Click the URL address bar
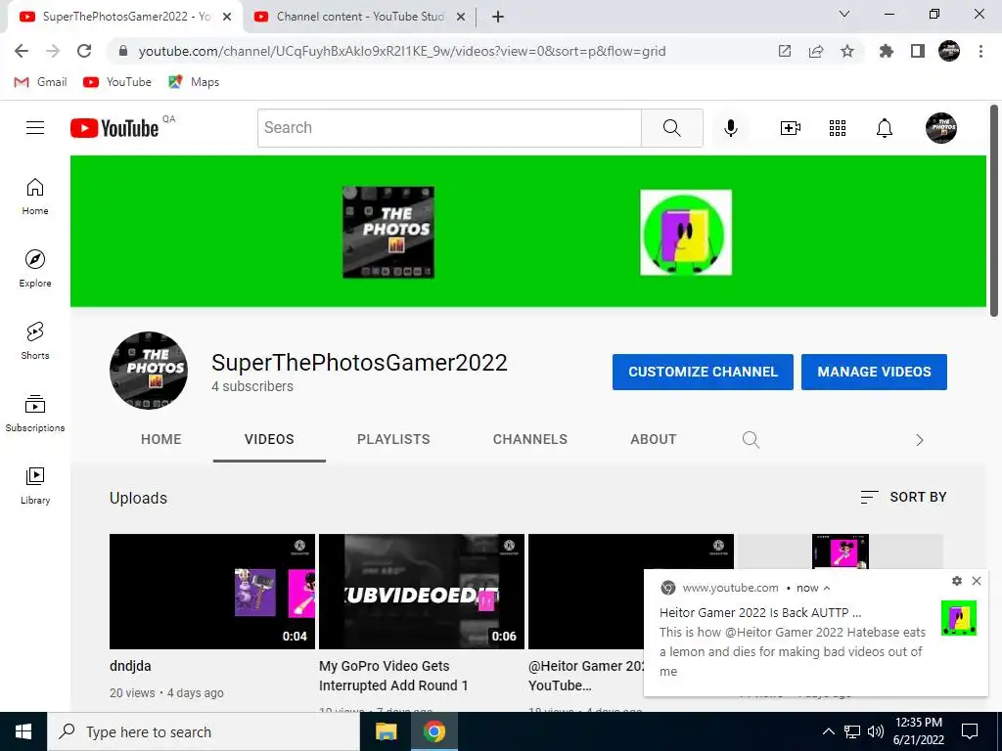 (402, 51)
